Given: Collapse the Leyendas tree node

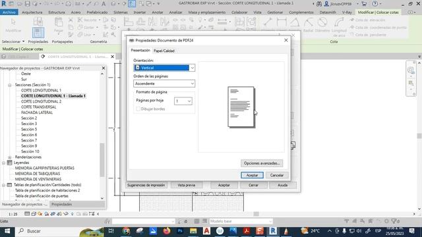Looking at the screenshot, I should click(x=3, y=163).
